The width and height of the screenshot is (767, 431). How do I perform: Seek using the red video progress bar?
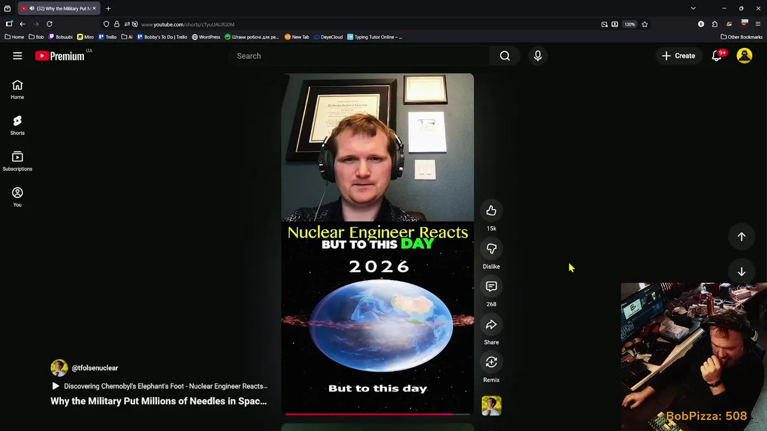click(x=378, y=414)
